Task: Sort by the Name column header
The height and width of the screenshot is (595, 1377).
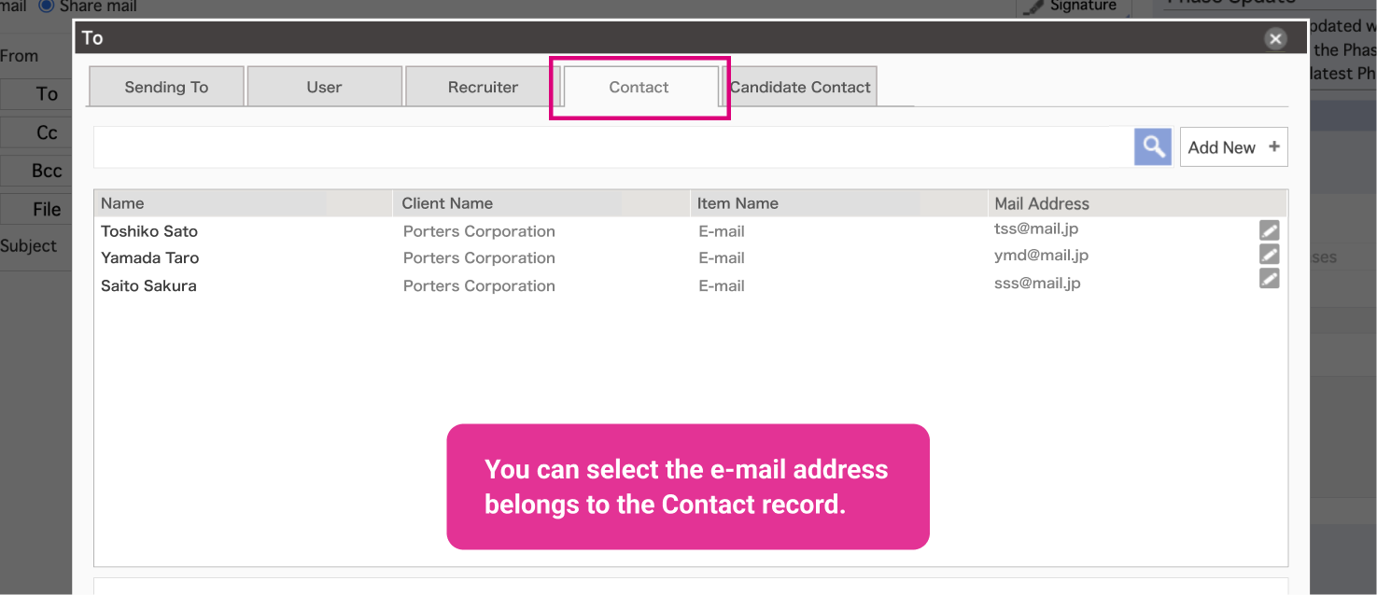Action: pyautogui.click(x=122, y=203)
